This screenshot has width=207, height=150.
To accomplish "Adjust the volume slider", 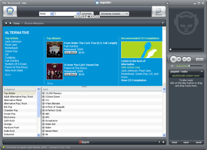I will coord(189,66).
